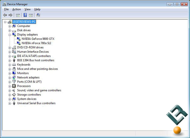
Task: Select the IDE ATA/ATAPI controllers label
Action: coord(34,56)
